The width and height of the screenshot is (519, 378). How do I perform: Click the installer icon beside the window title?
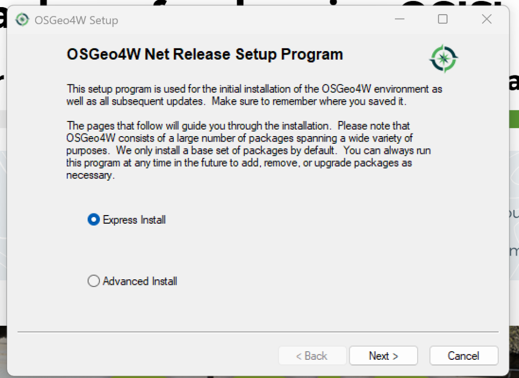point(22,20)
